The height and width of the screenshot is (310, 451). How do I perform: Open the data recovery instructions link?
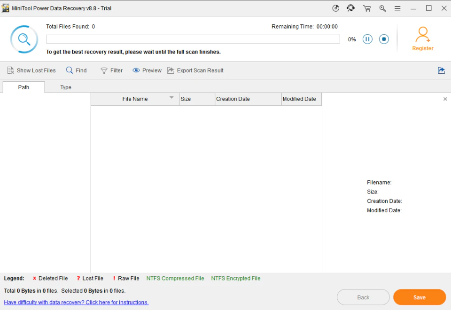coord(76,302)
